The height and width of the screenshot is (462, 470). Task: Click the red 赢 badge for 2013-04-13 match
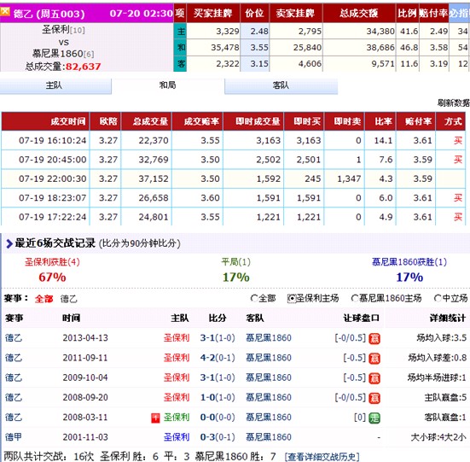point(374,339)
